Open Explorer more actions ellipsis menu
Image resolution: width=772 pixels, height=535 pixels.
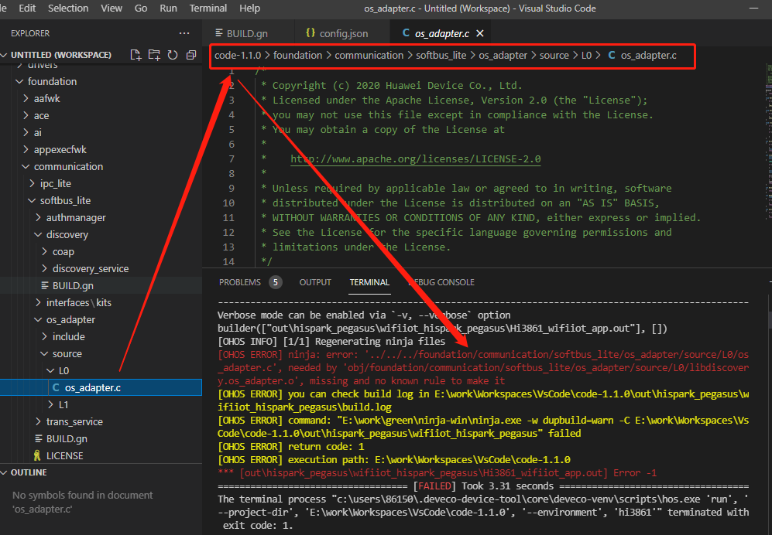184,33
